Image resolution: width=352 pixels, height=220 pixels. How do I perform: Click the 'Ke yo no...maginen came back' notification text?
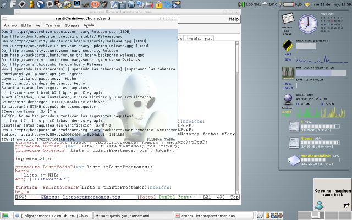coord(333,193)
